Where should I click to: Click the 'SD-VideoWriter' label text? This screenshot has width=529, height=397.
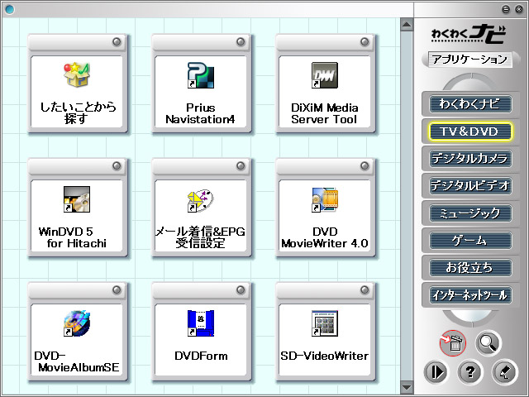click(x=325, y=356)
